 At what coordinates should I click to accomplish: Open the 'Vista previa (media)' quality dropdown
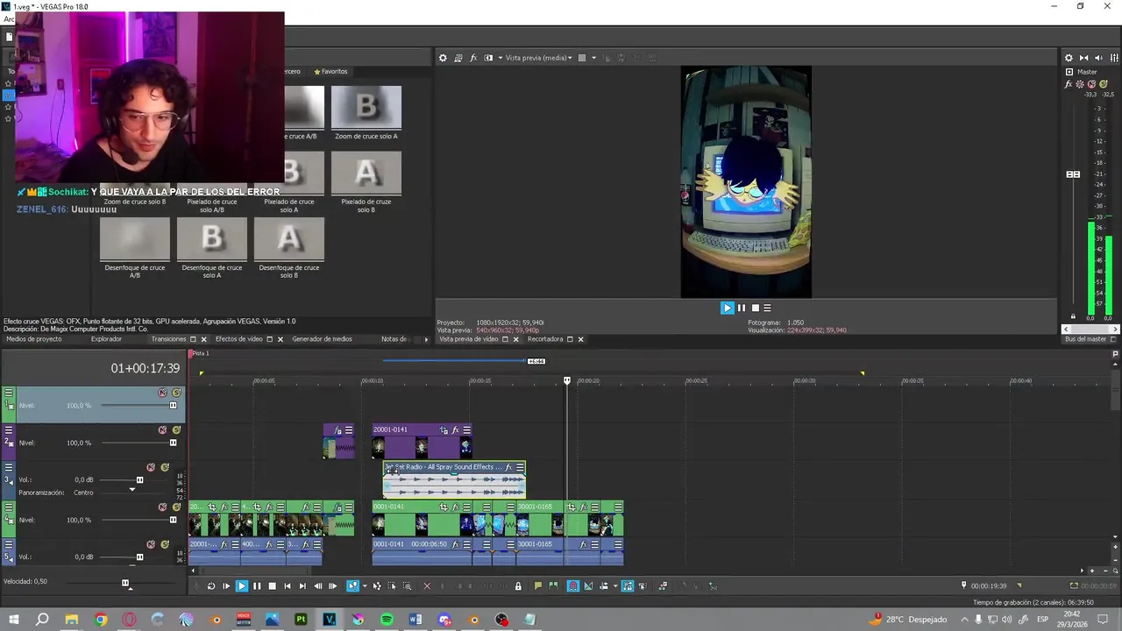click(x=538, y=58)
